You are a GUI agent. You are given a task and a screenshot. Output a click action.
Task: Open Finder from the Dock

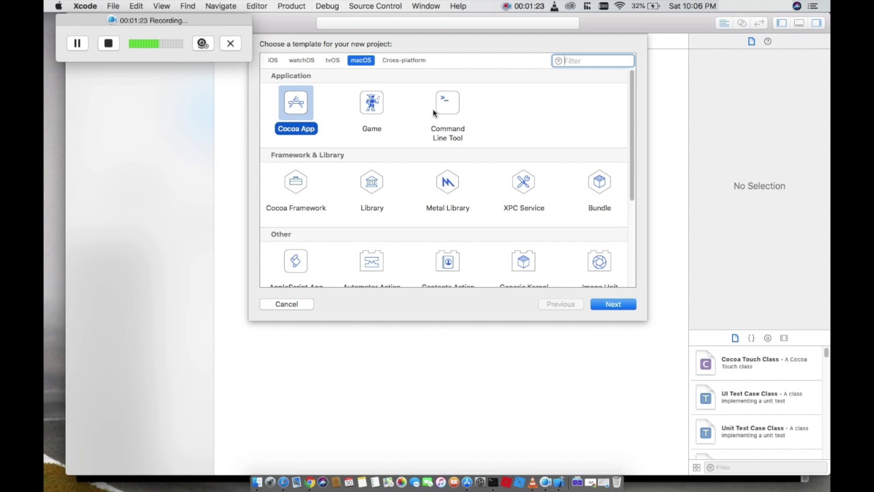pos(257,482)
